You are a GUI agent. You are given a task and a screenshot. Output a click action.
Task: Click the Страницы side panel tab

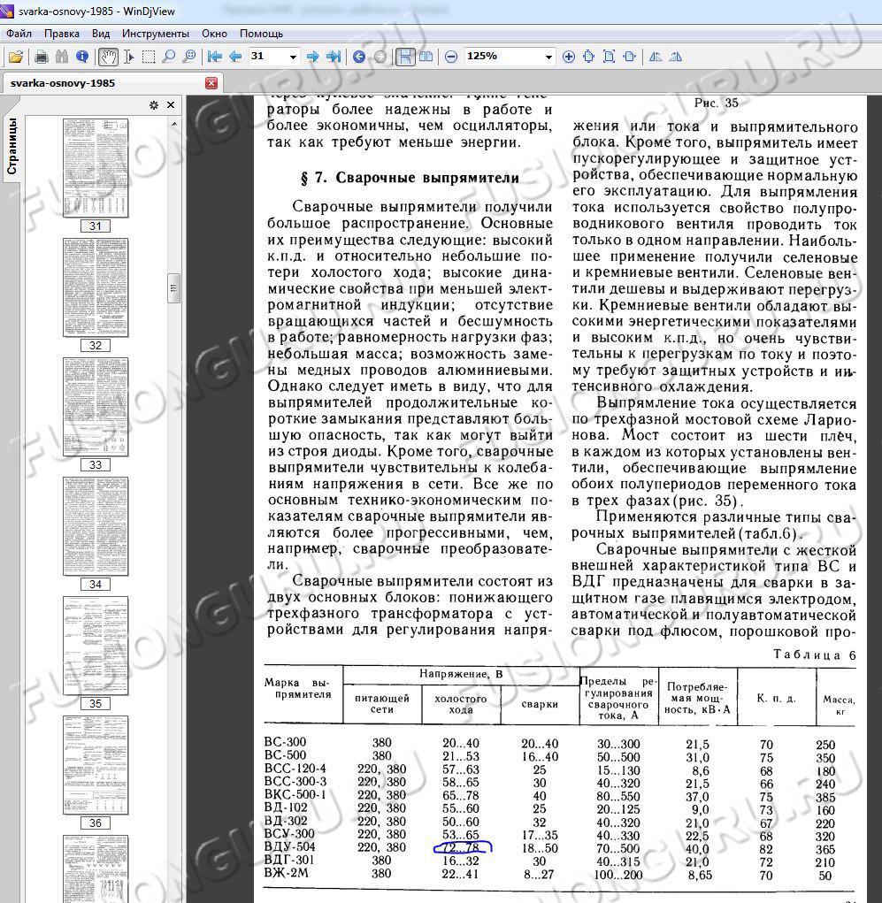(x=11, y=146)
